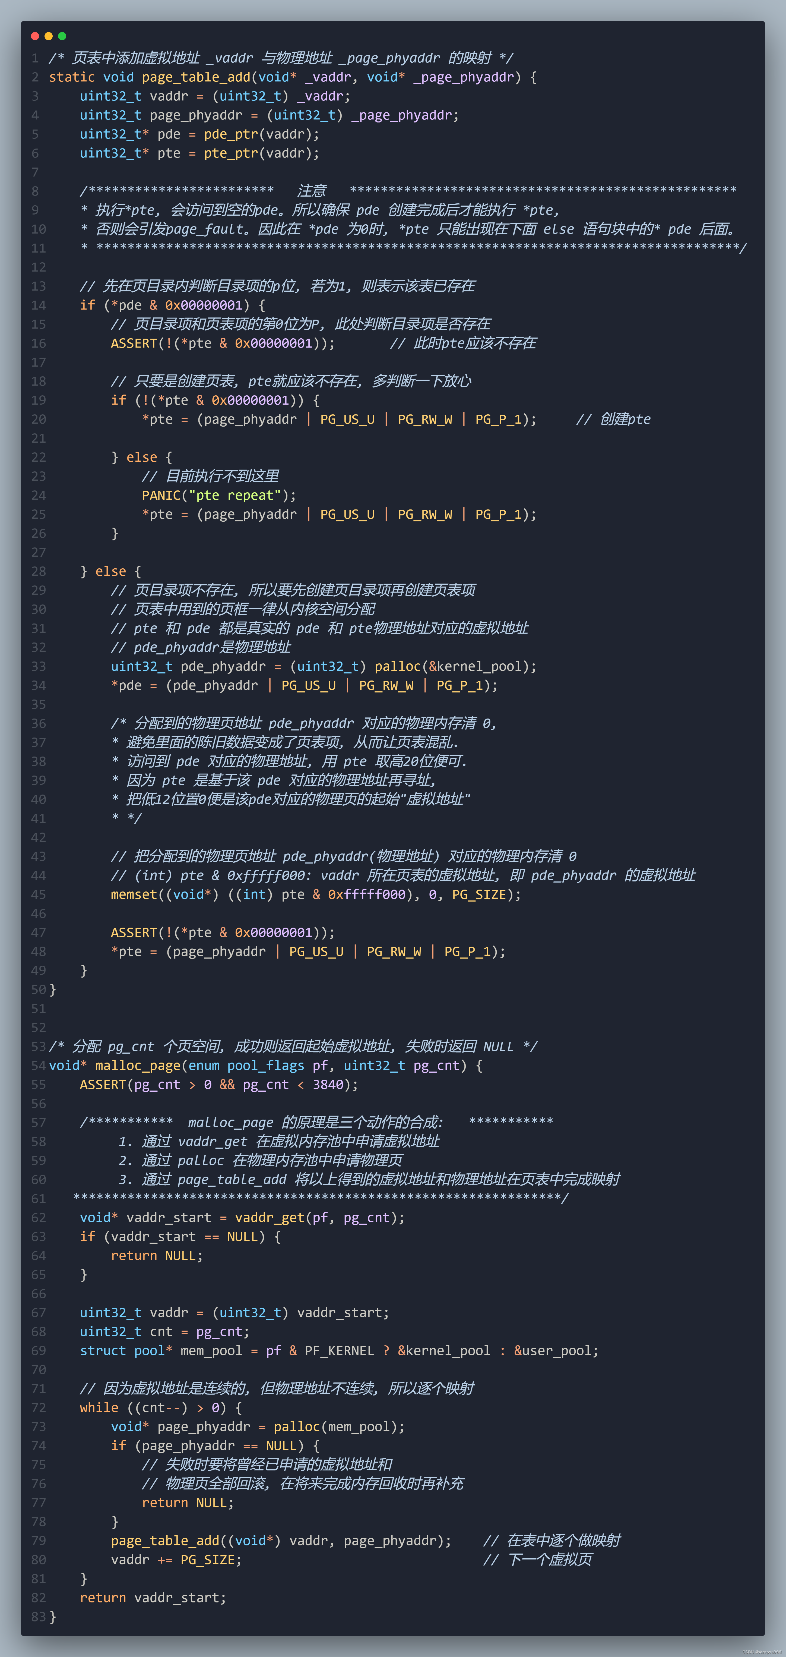
Task: Click the '// 创建pte' comment
Action: click(613, 419)
